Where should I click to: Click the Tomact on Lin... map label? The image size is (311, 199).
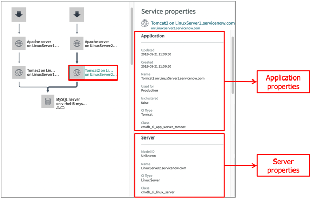(x=43, y=73)
